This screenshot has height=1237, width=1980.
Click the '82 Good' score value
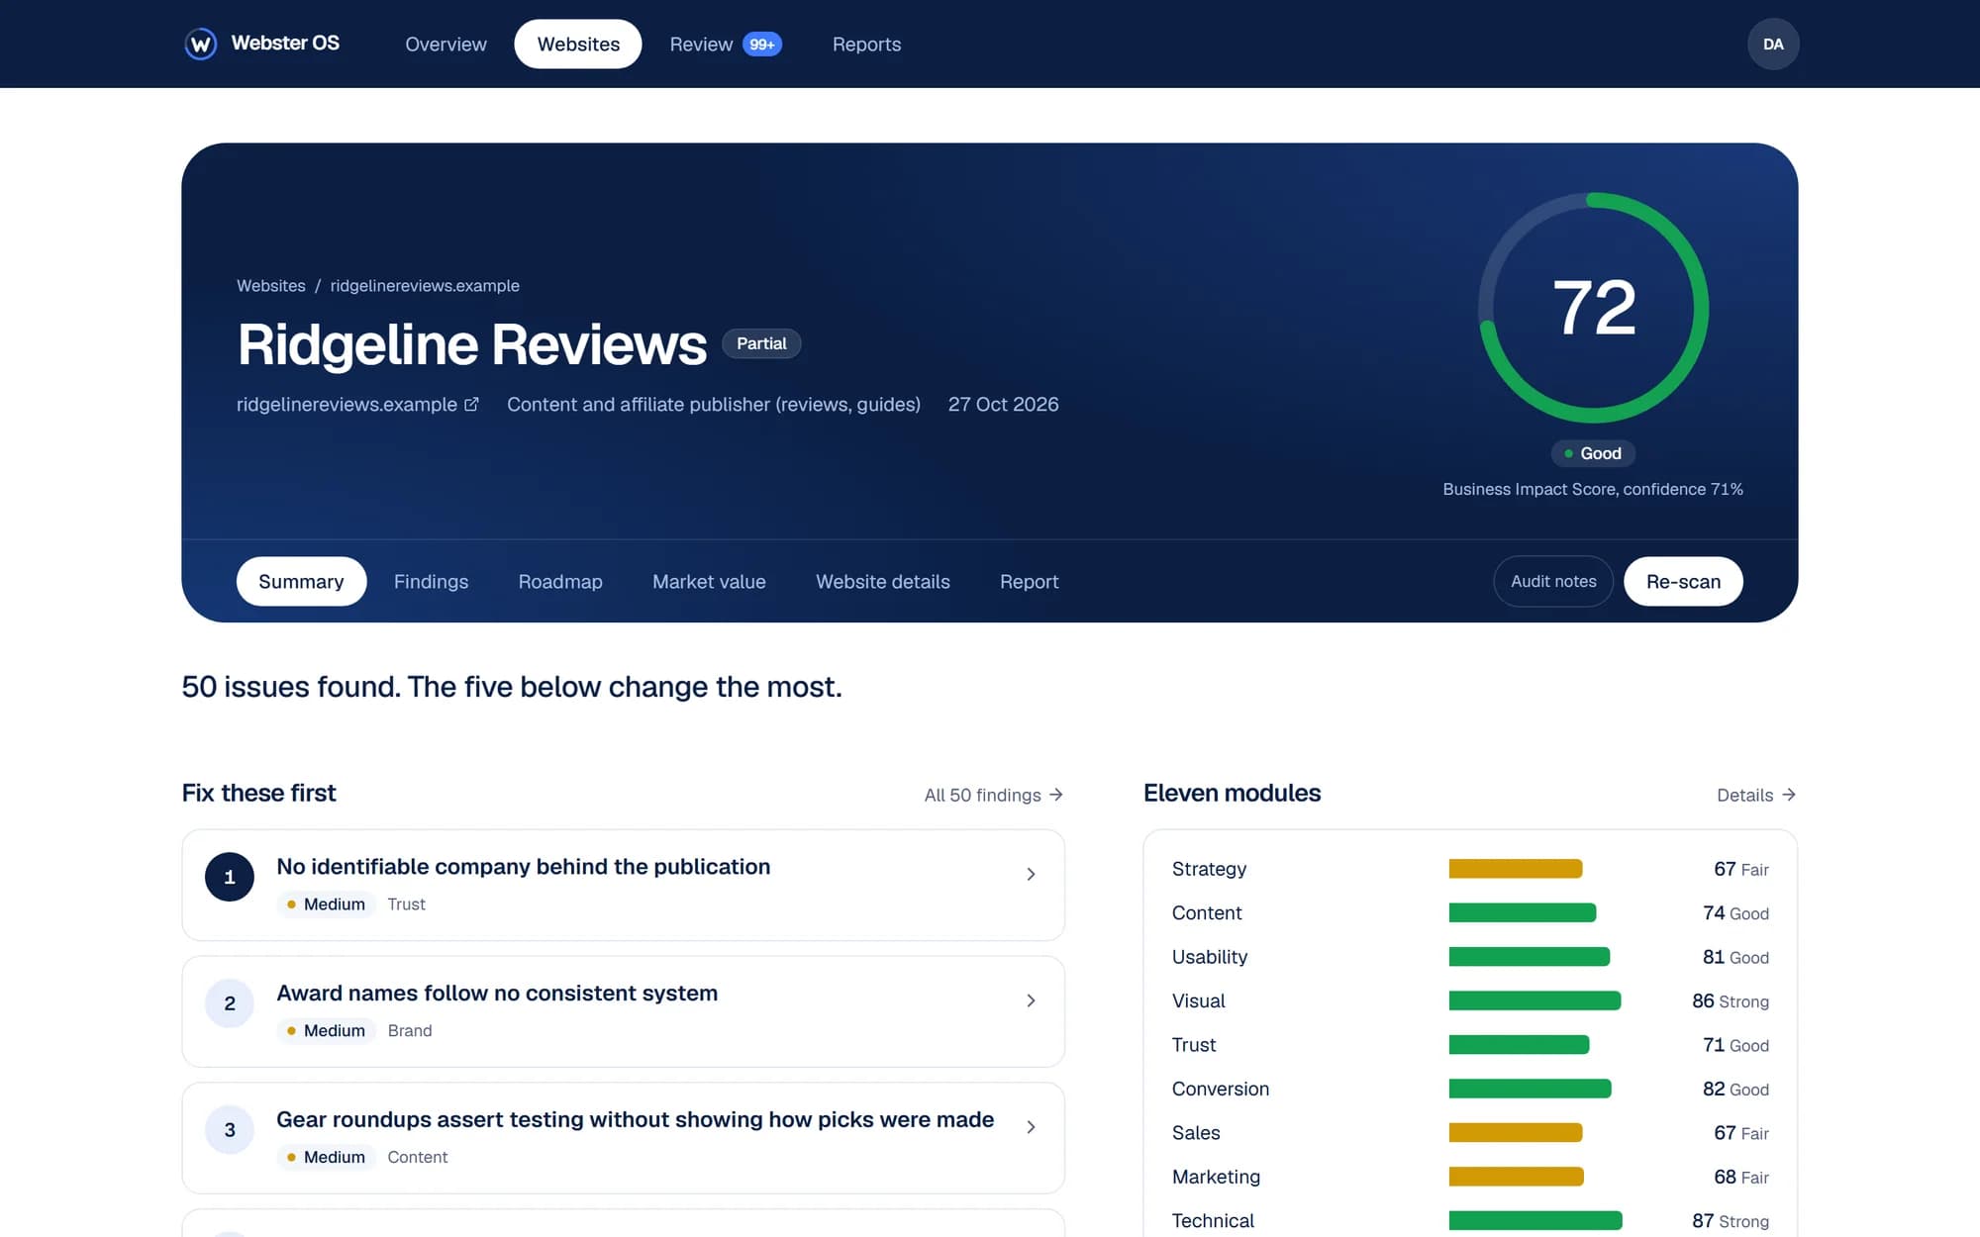(x=1735, y=1089)
